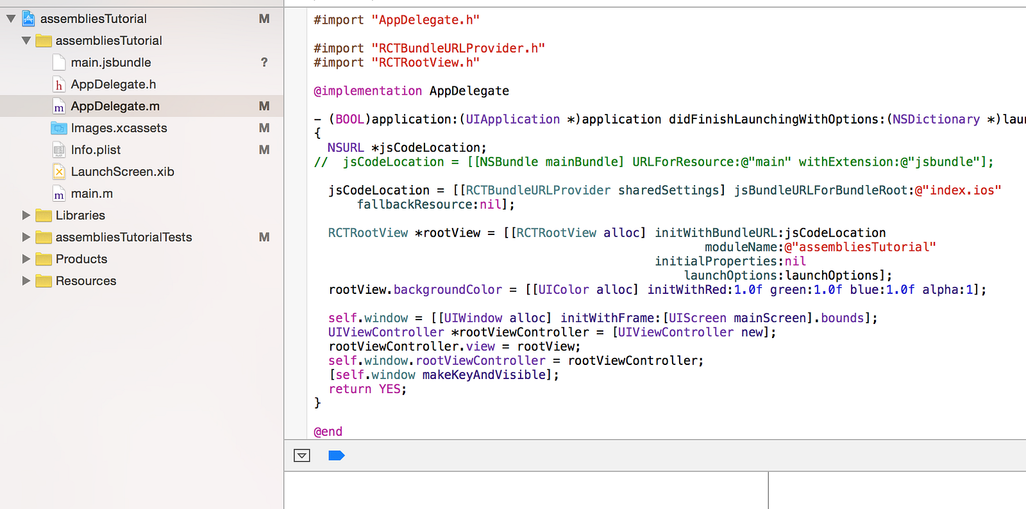1026x509 pixels.
Task: Select the Resources folder in navigator
Action: click(x=86, y=280)
